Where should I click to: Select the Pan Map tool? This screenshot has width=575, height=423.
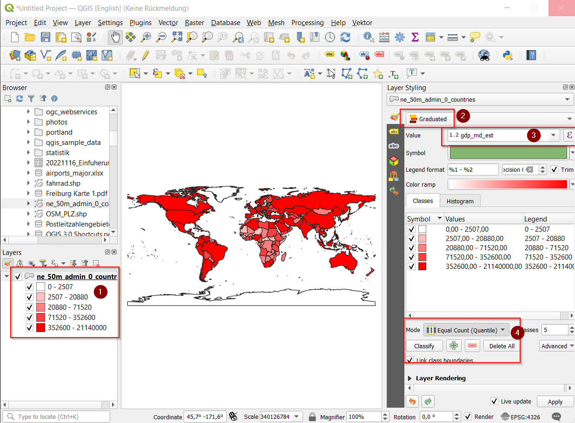tap(114, 37)
